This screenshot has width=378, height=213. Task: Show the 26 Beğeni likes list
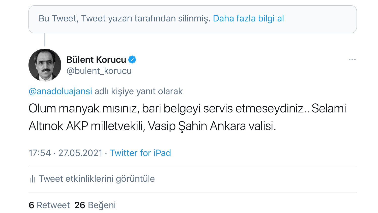[x=95, y=205]
